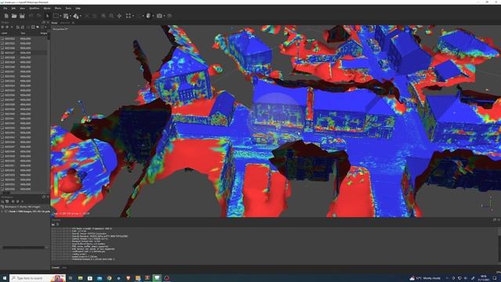The height and width of the screenshot is (282, 501).
Task: Open the Model menu
Action: coord(47,9)
